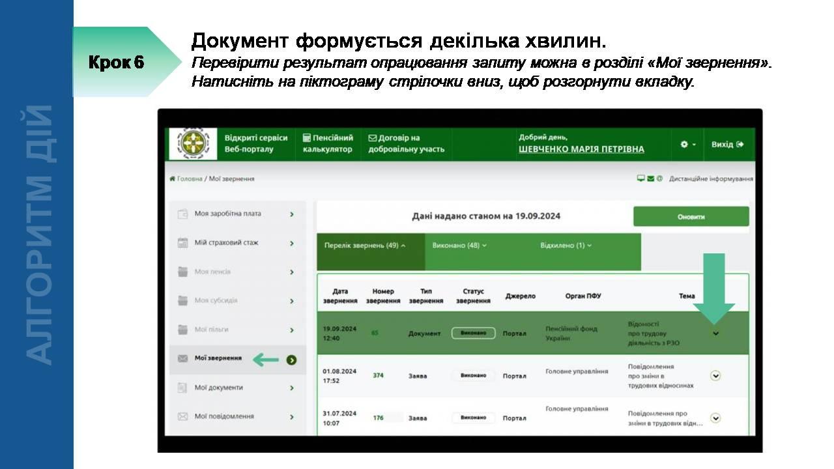Expand request 374 with its down-arrow icon

(x=715, y=376)
